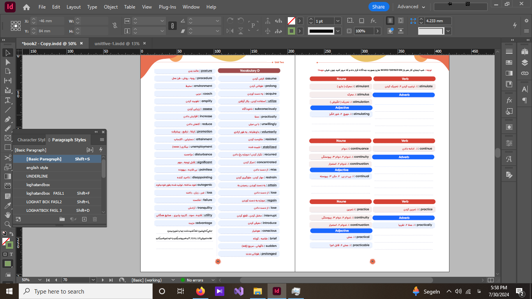
Task: Toggle constrain proportions for width and height
Action: 115,26
